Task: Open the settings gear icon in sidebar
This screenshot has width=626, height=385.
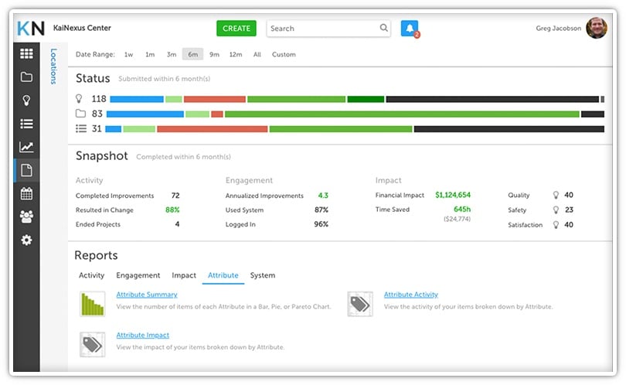Action: point(26,240)
